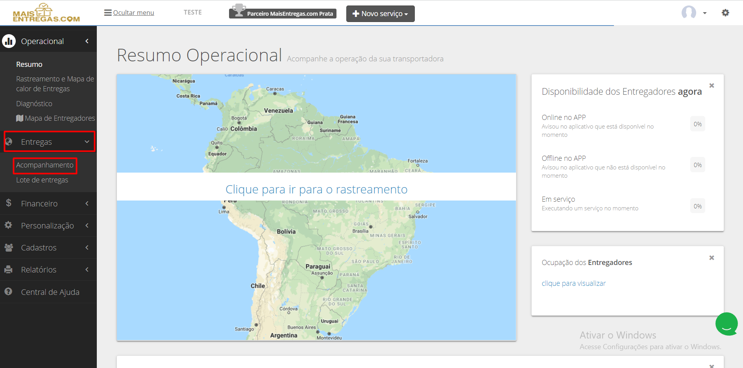This screenshot has height=368, width=743.
Task: Click the user avatar icon
Action: (689, 13)
